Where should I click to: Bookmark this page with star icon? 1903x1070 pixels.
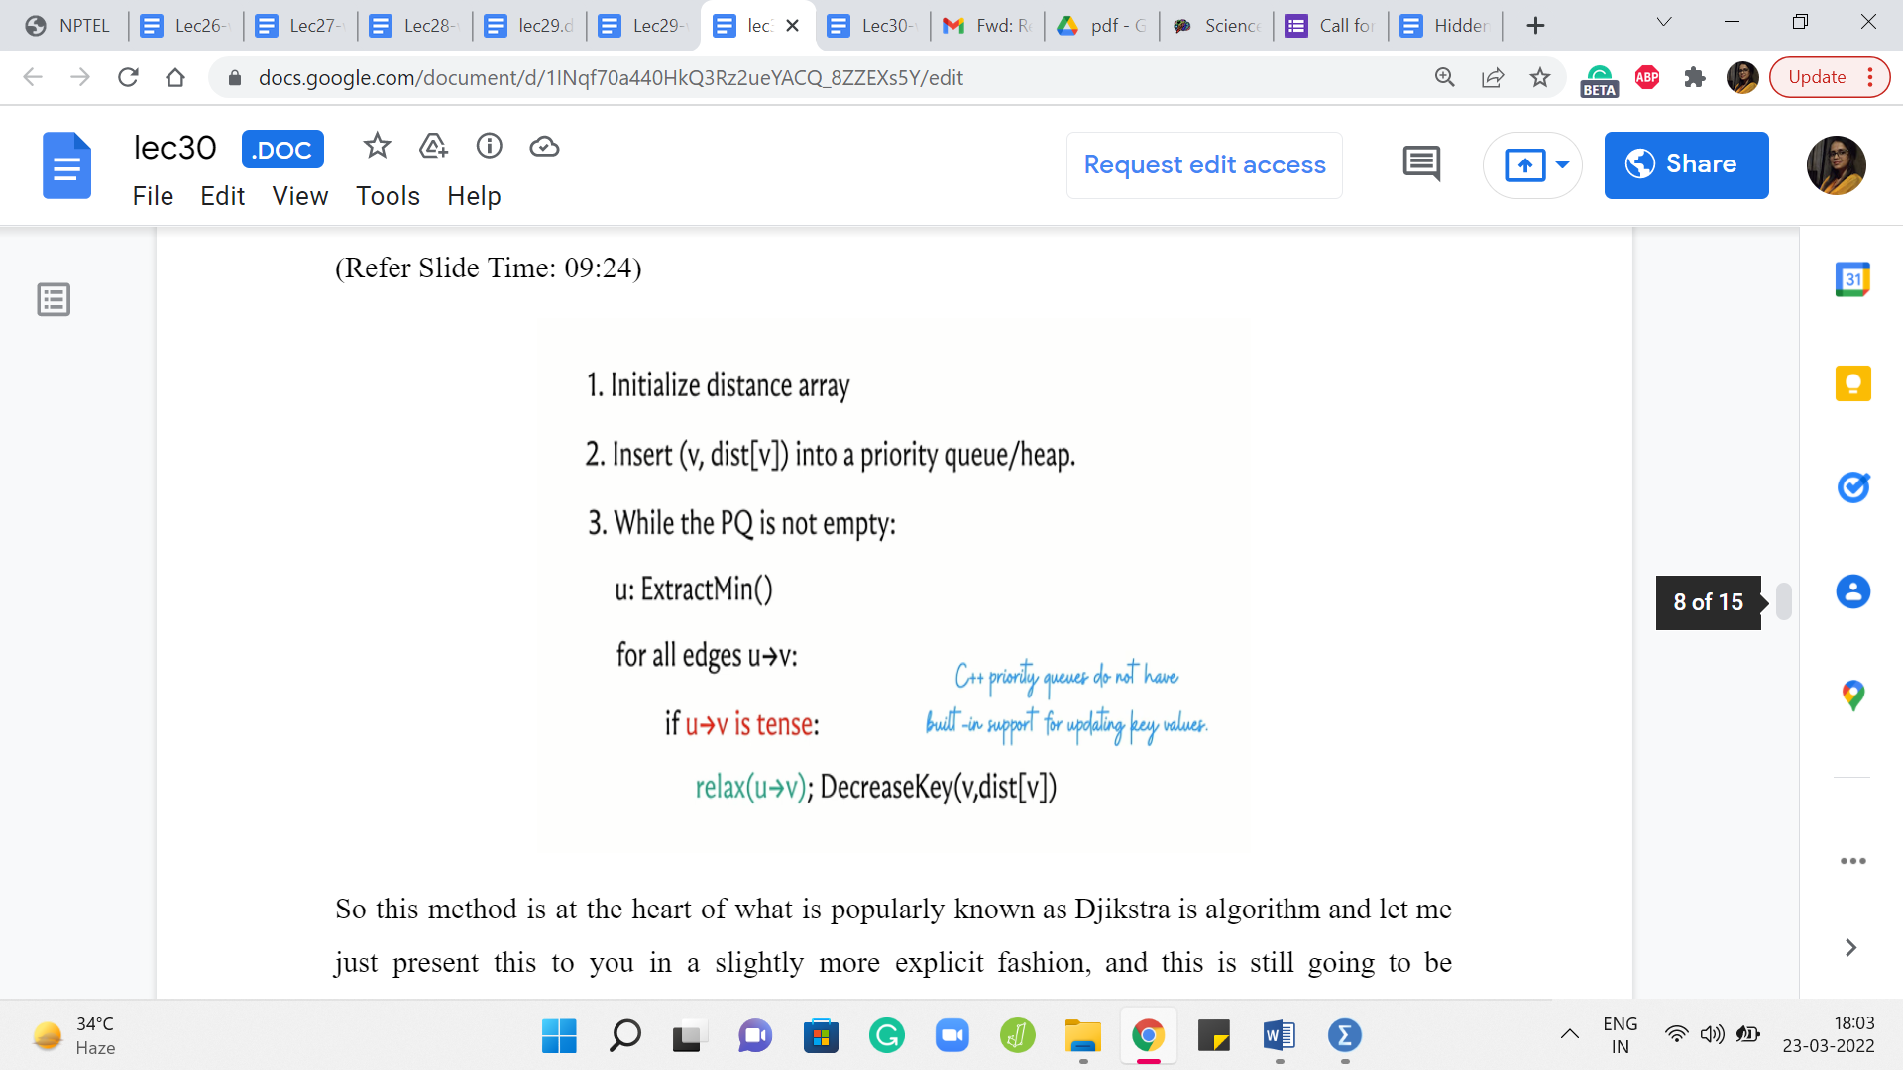(1539, 77)
